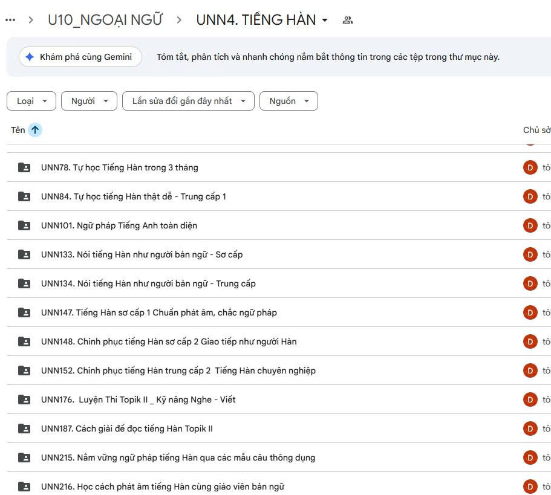Select UNN148. Chinh phục tiếng Hàn sơ cấp 2
Viewport: 551px width, 495px height.
tap(169, 341)
